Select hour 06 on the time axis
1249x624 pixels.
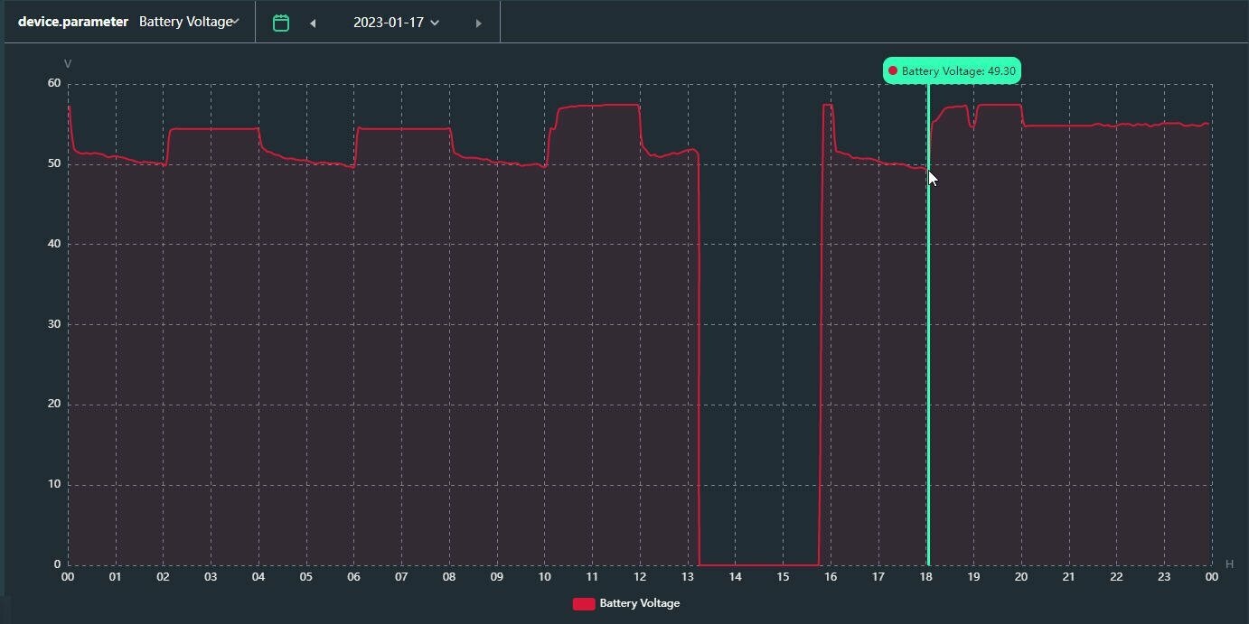(353, 577)
